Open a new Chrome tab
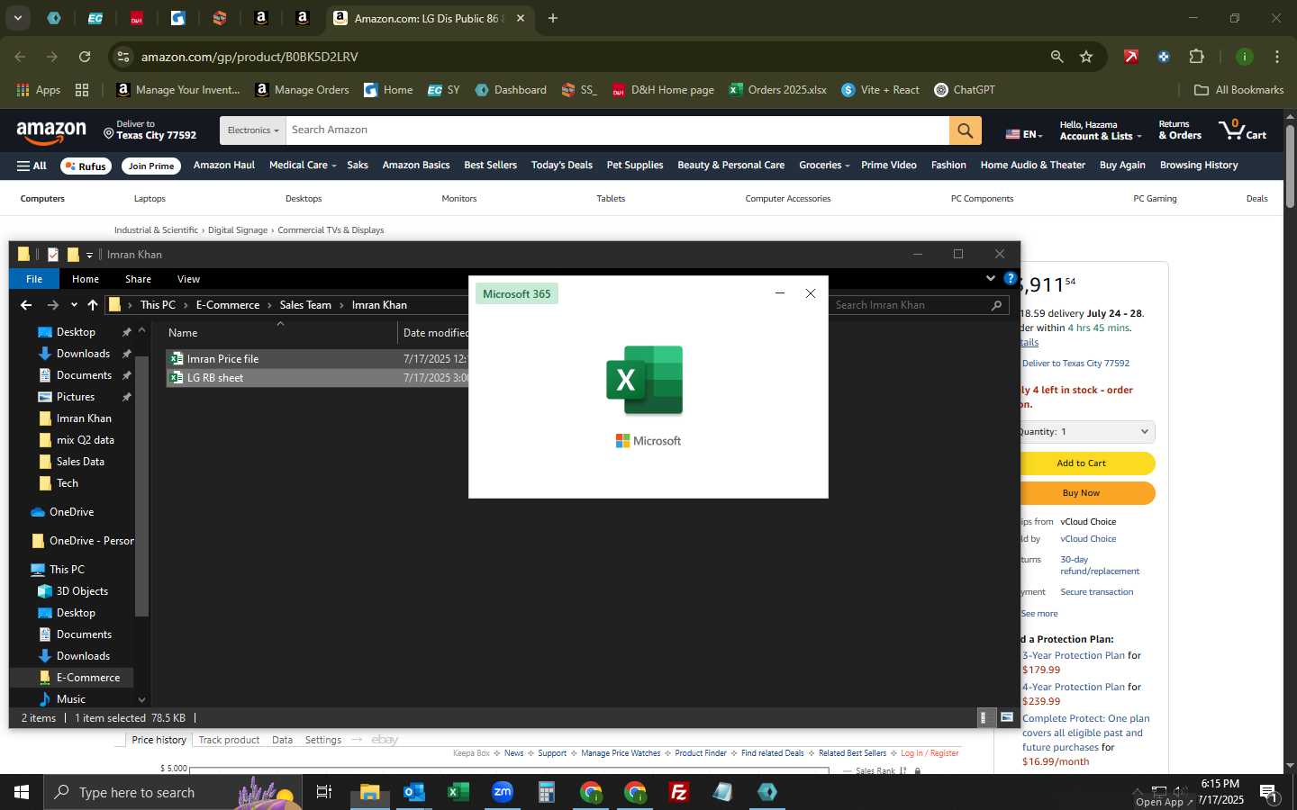The width and height of the screenshot is (1297, 810). (553, 18)
